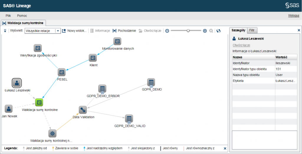
Task: Close the legend bar
Action: click(225, 148)
